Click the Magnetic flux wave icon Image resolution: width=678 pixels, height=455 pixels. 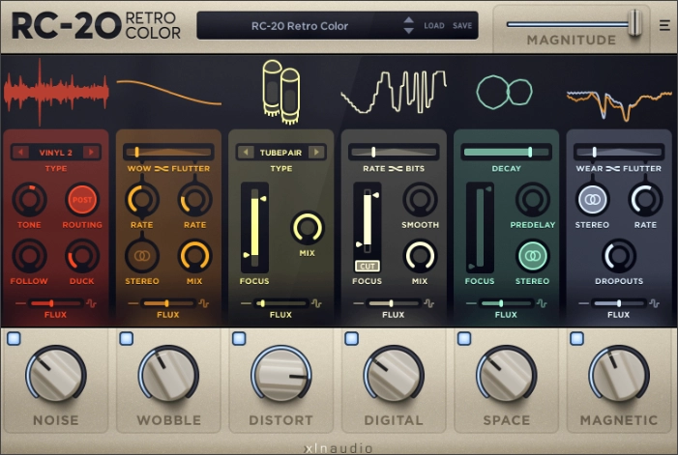coord(654,303)
